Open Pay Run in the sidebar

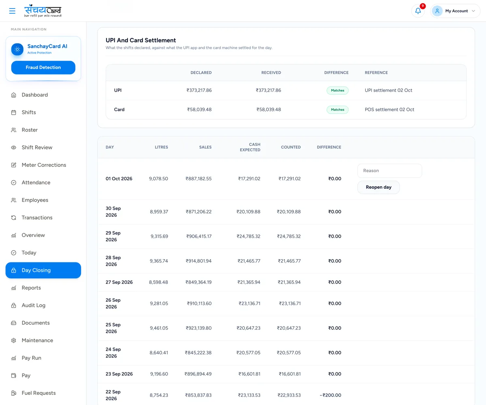click(43, 358)
